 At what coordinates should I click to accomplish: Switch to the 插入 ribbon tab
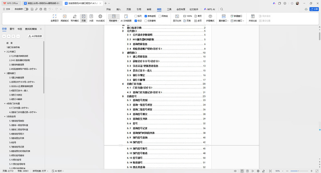(118, 9)
